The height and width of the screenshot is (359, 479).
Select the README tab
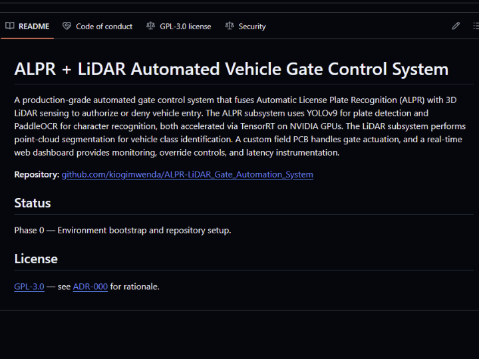point(33,27)
